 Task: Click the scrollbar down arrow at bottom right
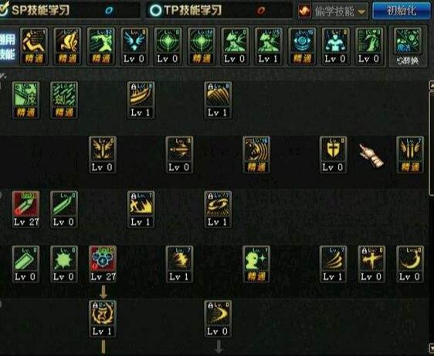click(431, 348)
